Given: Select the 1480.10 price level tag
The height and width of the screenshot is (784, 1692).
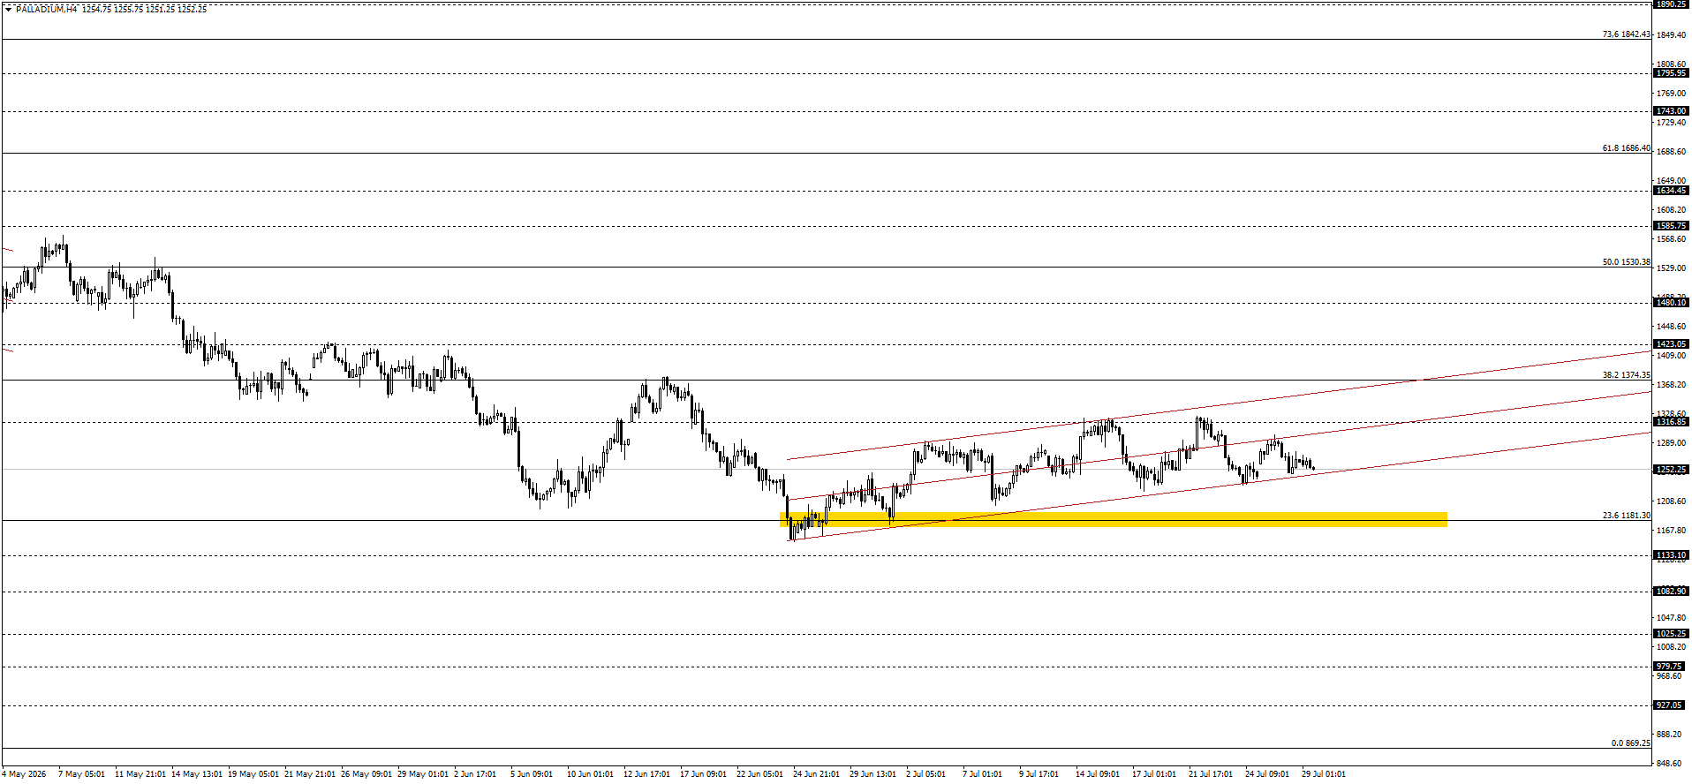Looking at the screenshot, I should [x=1671, y=303].
